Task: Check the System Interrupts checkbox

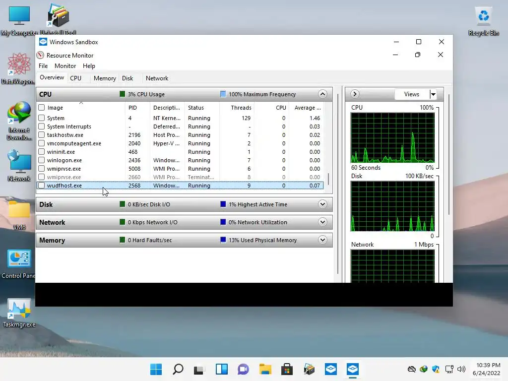Action: (42, 127)
